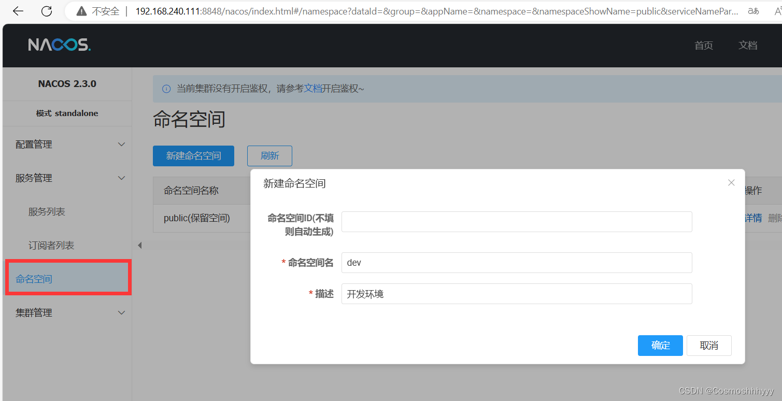This screenshot has height=401, width=782.
Task: Click the public(保留空间) table cell
Action: point(197,218)
